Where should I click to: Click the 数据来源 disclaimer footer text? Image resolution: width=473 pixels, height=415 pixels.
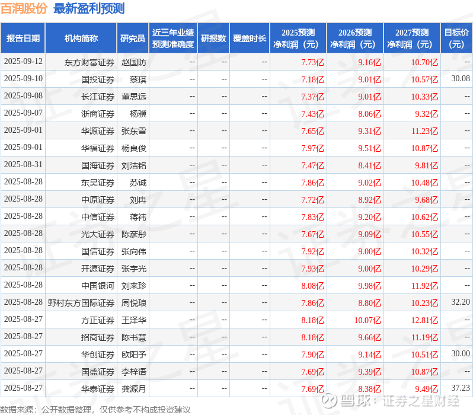coord(95,410)
